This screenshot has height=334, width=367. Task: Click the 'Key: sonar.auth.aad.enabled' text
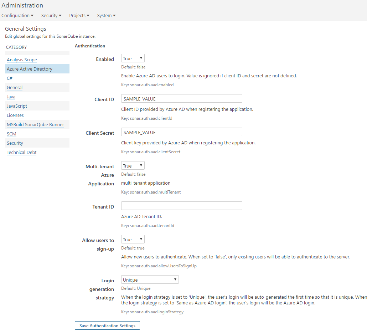pos(148,85)
